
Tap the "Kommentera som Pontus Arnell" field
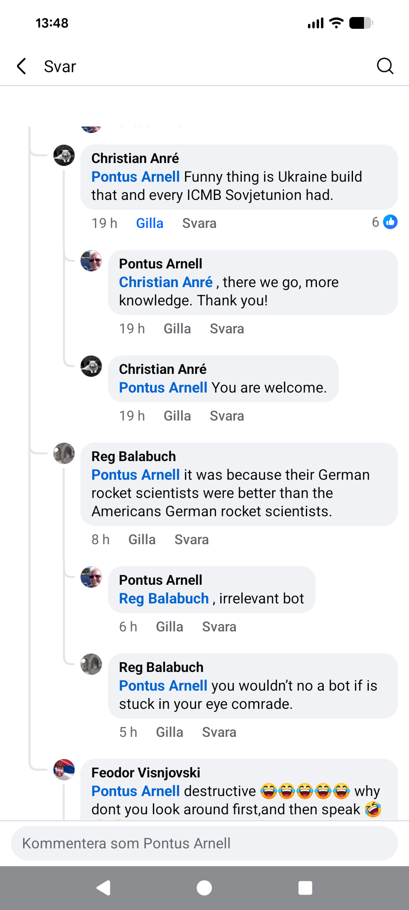(204, 843)
